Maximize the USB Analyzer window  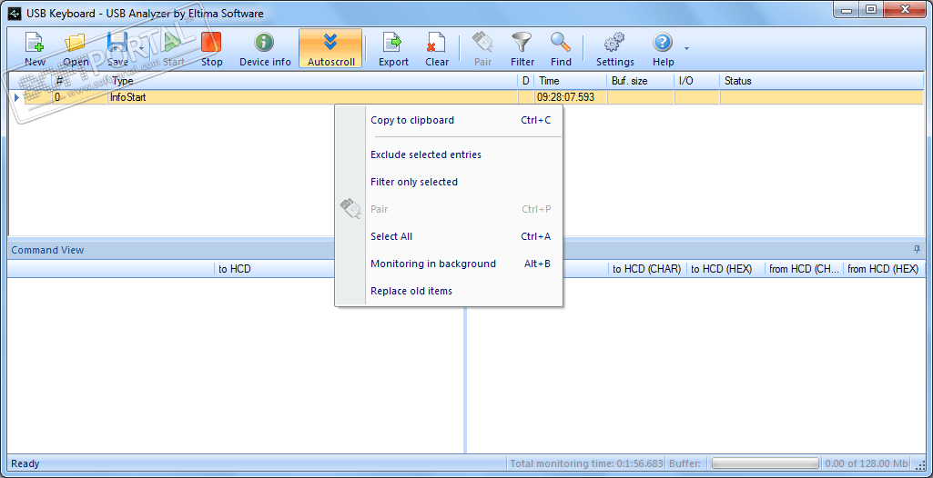(x=871, y=10)
